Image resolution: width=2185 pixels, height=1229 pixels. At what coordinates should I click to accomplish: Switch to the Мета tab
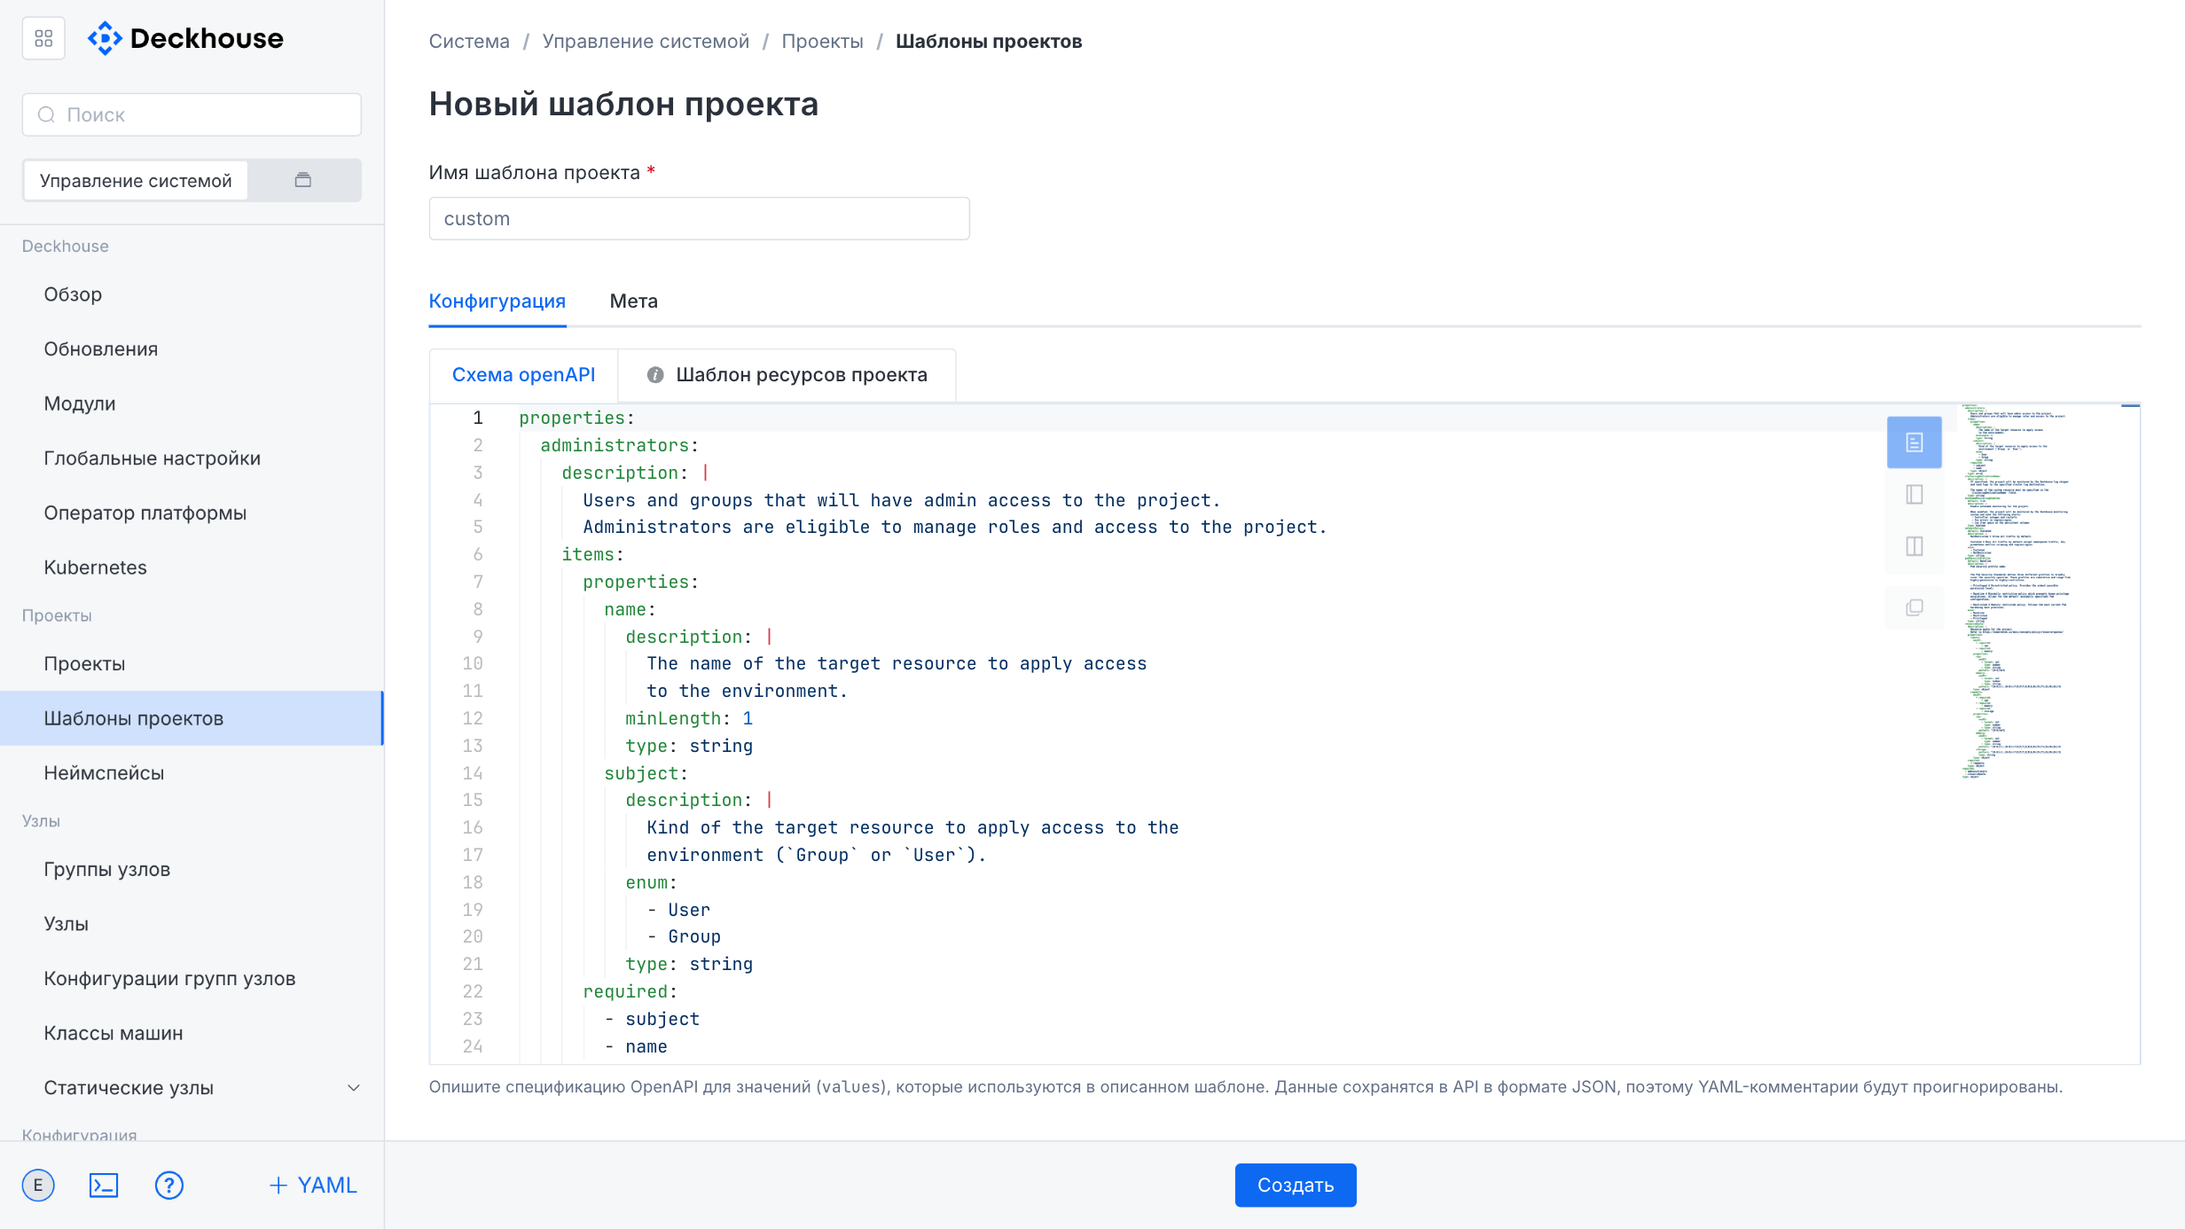pyautogui.click(x=634, y=301)
